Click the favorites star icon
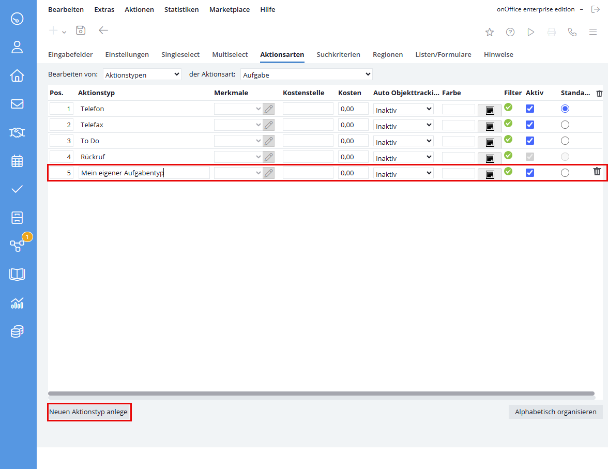The width and height of the screenshot is (608, 469). (489, 32)
